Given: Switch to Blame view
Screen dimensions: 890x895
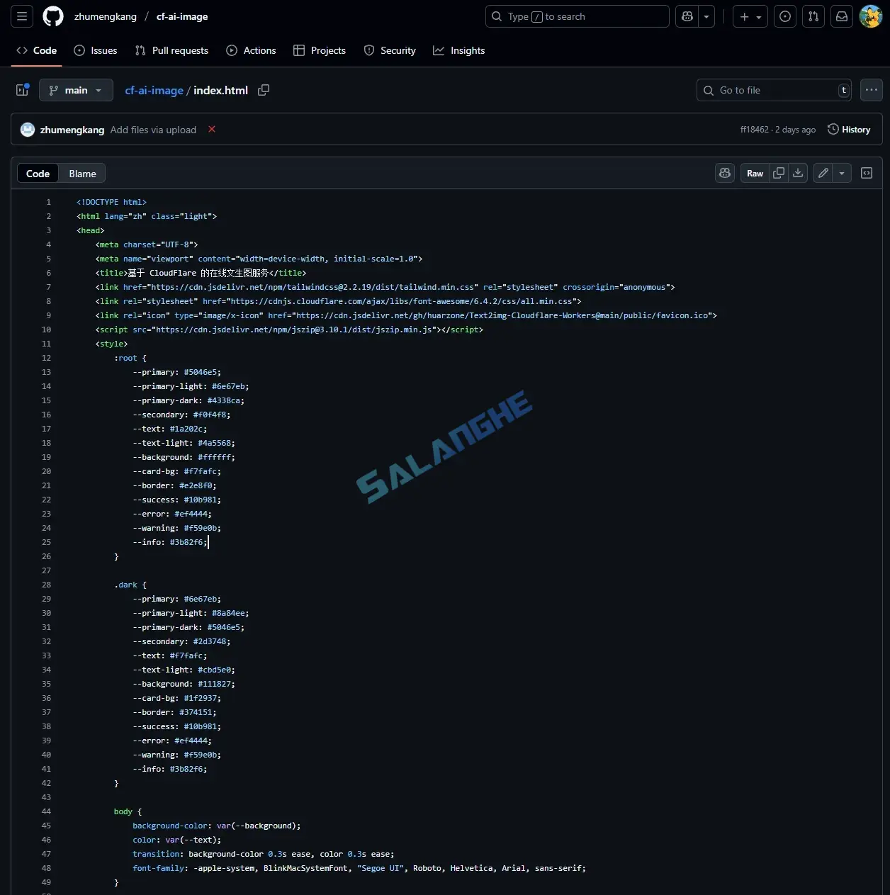Looking at the screenshot, I should tap(82, 174).
